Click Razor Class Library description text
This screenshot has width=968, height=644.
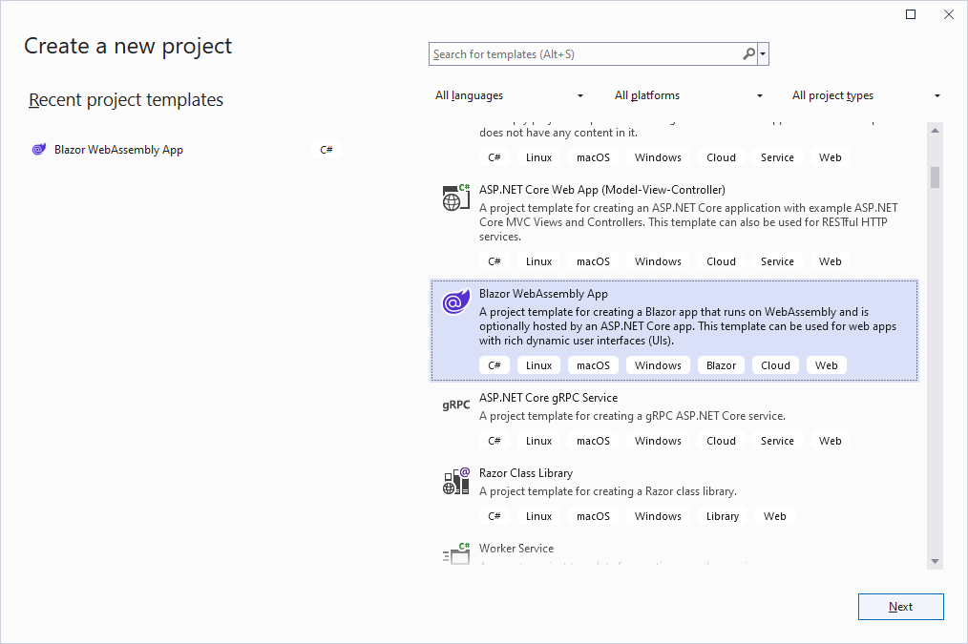pyautogui.click(x=608, y=491)
